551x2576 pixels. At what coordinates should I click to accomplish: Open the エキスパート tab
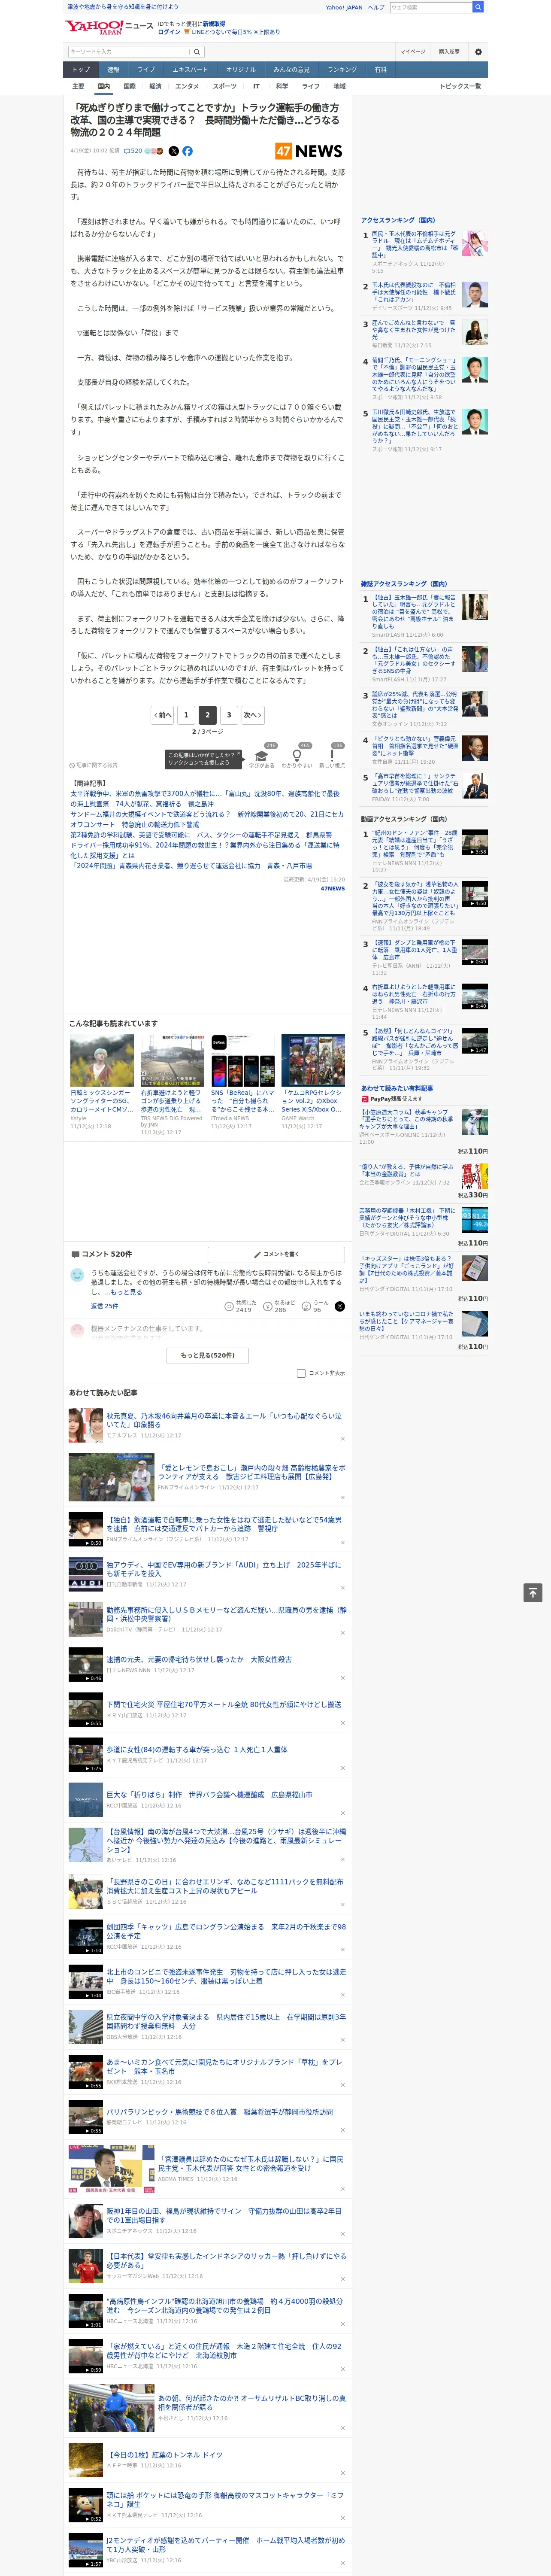tap(190, 70)
